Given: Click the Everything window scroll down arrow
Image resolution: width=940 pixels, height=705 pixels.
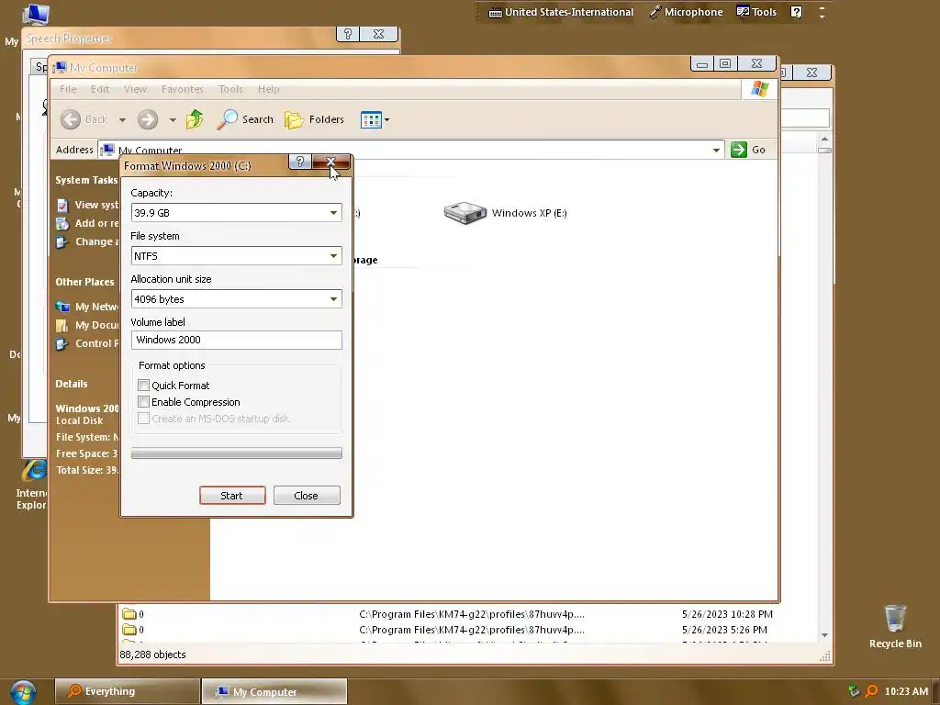Looking at the screenshot, I should 825,635.
